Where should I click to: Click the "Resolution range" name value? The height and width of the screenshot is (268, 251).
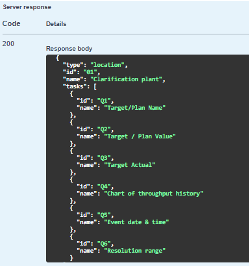pyautogui.click(x=135, y=251)
